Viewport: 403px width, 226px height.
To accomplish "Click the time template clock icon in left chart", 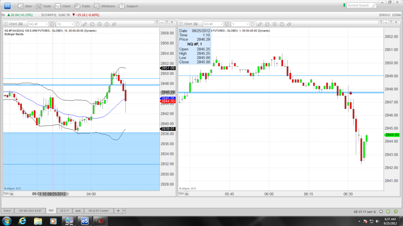I will [78, 24].
